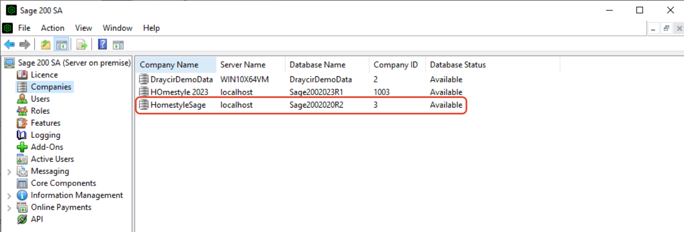Sort by Server Name column header
Screen dimensions: 684x232
pyautogui.click(x=251, y=65)
